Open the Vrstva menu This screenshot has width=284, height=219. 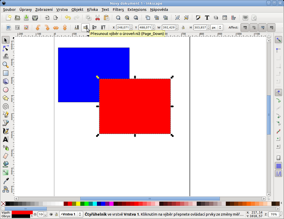tap(62, 10)
